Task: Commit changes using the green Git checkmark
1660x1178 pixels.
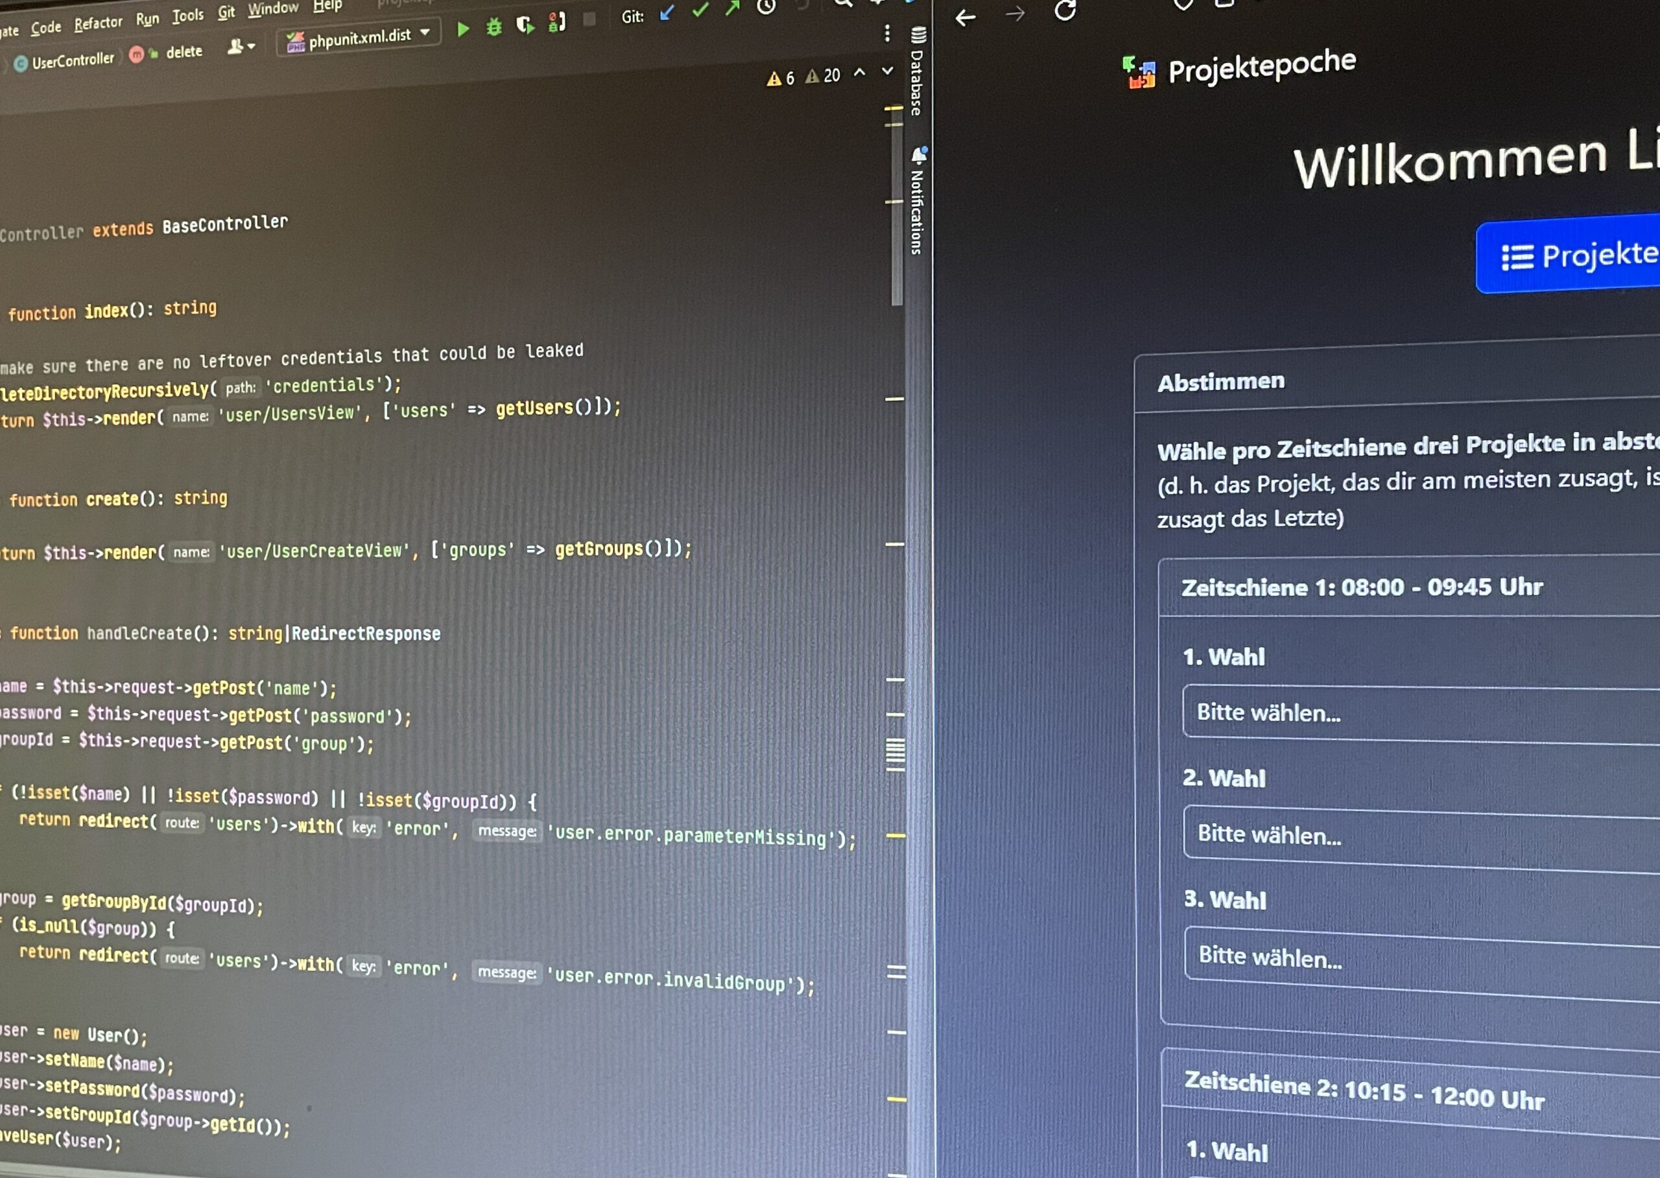Action: [700, 10]
